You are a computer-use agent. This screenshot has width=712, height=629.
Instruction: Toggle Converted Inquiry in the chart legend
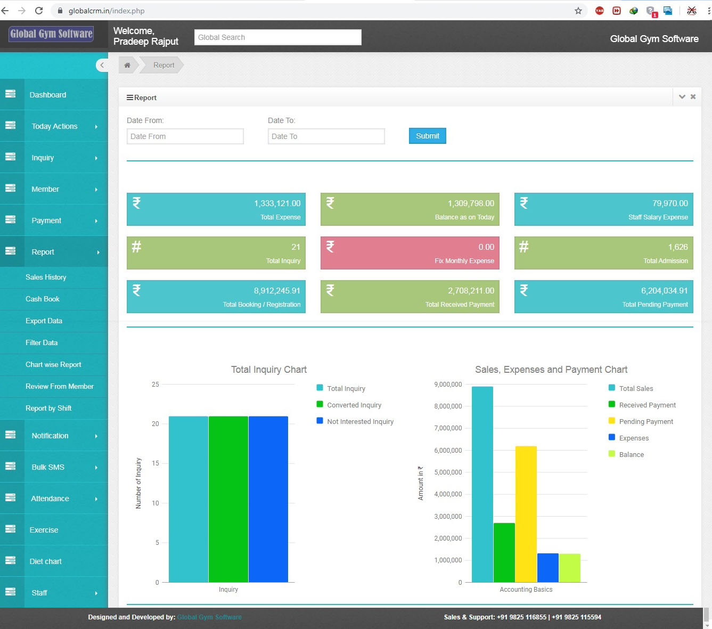pos(349,404)
